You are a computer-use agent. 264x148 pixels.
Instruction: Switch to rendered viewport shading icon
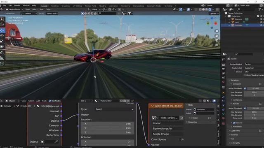point(210,9)
